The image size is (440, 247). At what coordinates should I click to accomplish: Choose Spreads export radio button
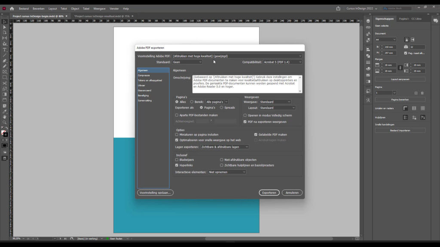tap(221, 108)
